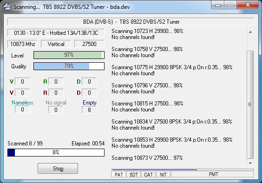Image resolution: width=262 pixels, height=183 pixels.
Task: Click the app icon in title bar
Action: pyautogui.click(x=7, y=7)
